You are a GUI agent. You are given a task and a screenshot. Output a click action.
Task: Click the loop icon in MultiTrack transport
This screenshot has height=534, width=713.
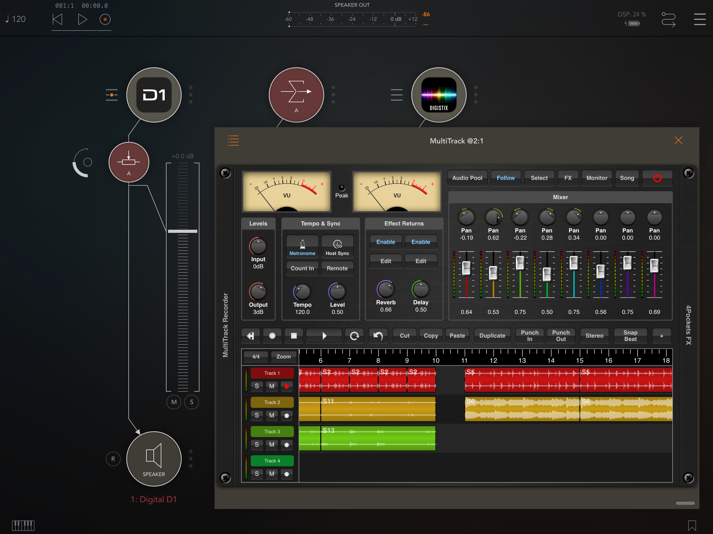(x=354, y=336)
